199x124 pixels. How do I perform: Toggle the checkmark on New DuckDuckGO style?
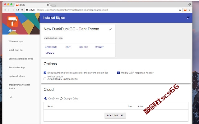110,29
